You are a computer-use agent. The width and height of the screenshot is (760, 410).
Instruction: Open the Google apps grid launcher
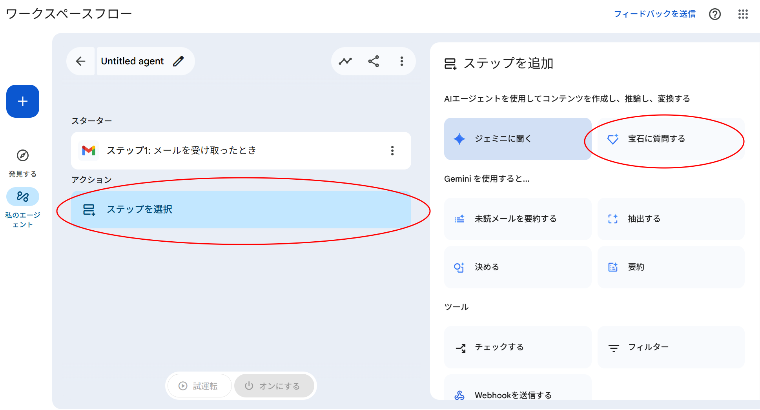pos(743,14)
